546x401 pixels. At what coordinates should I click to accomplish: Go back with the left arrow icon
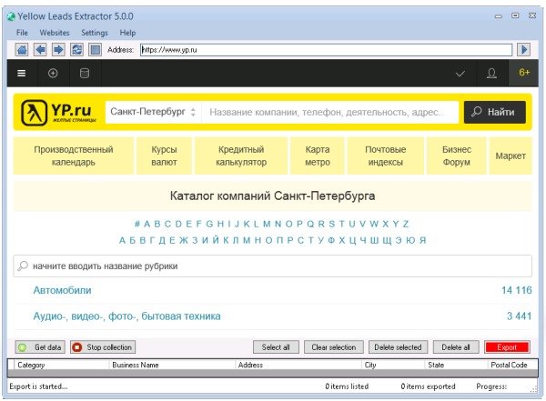(x=40, y=50)
